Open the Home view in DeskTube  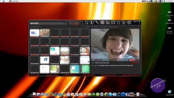click(x=86, y=23)
